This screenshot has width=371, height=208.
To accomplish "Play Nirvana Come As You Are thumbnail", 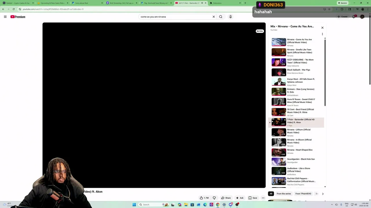I will click(x=279, y=42).
